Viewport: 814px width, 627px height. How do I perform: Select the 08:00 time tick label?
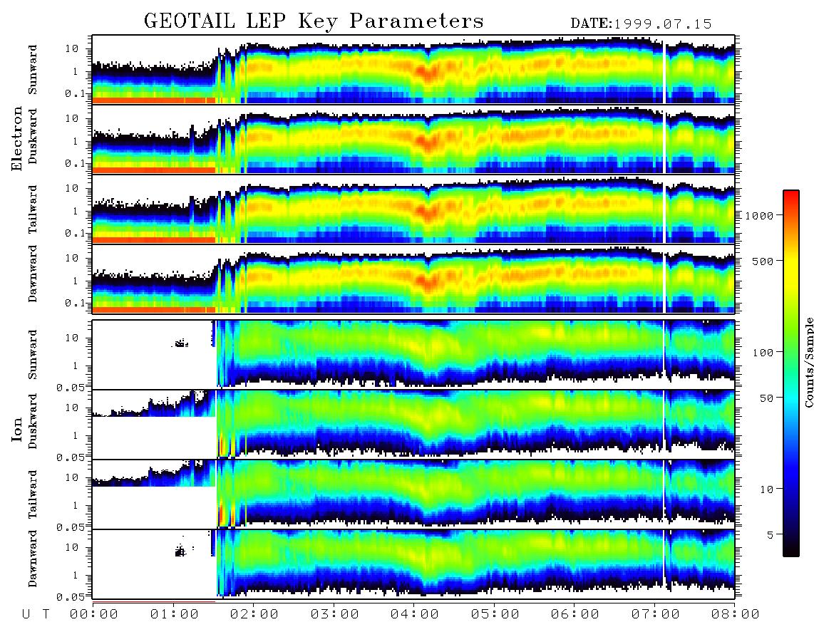(735, 615)
